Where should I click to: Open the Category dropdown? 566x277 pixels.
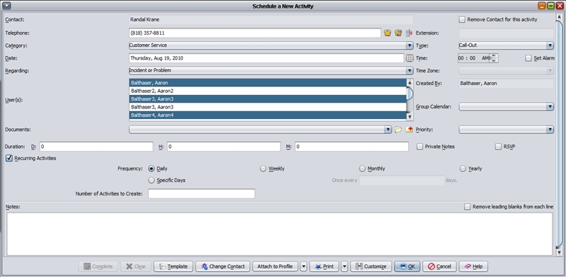point(409,45)
